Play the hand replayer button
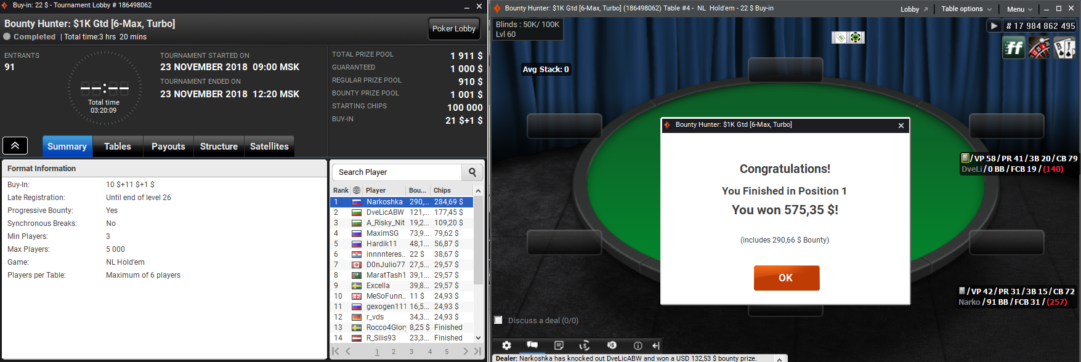Viewport: 1081px width, 362px height. point(994,26)
